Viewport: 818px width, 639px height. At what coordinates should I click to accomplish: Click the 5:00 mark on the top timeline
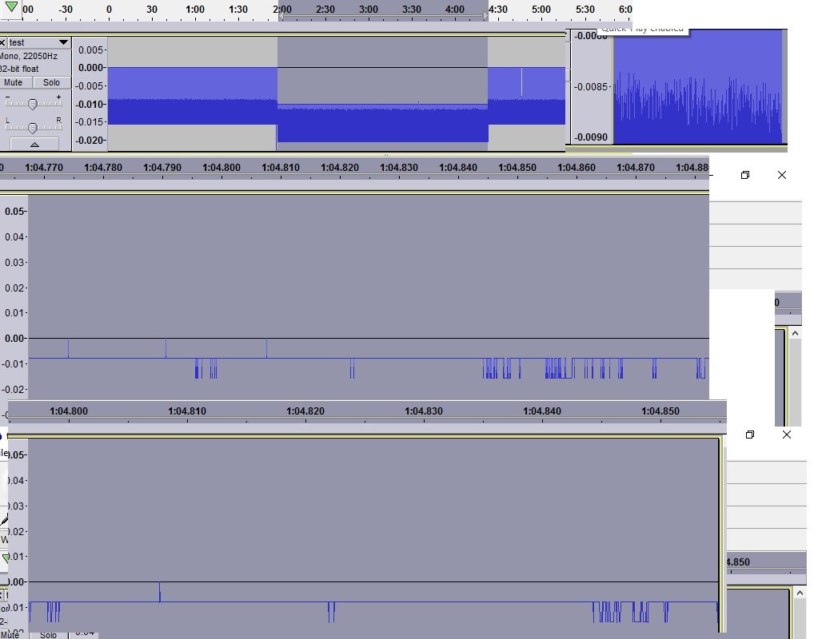click(541, 9)
